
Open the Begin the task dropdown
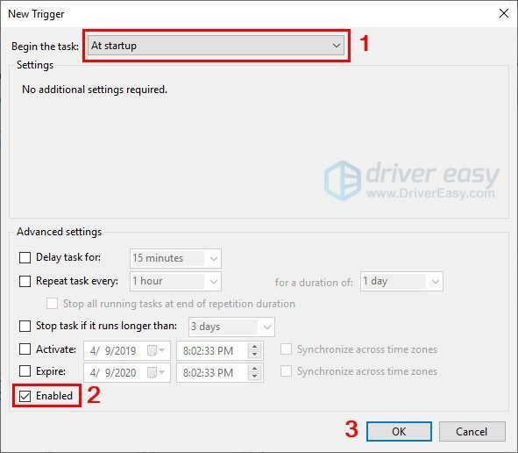point(216,46)
